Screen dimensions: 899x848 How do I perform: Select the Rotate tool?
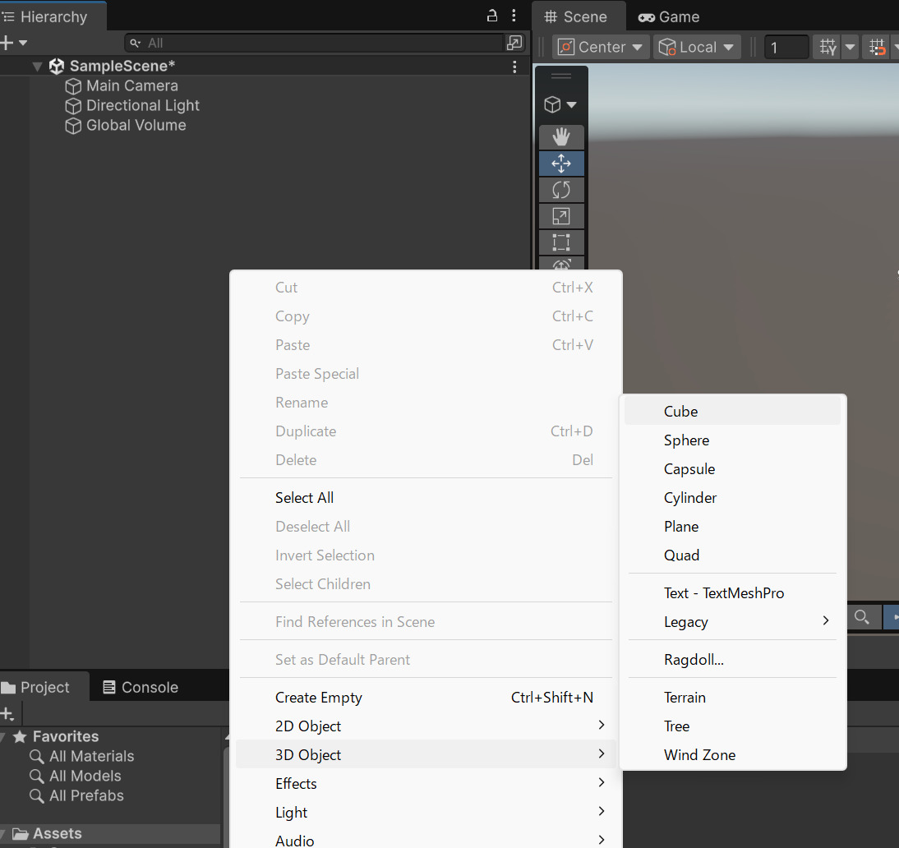click(x=561, y=190)
